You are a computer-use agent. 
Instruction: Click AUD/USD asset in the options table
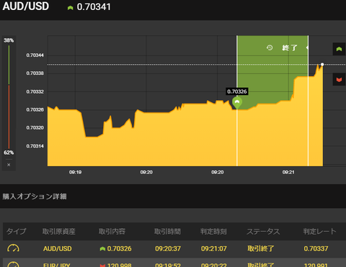coord(58,248)
